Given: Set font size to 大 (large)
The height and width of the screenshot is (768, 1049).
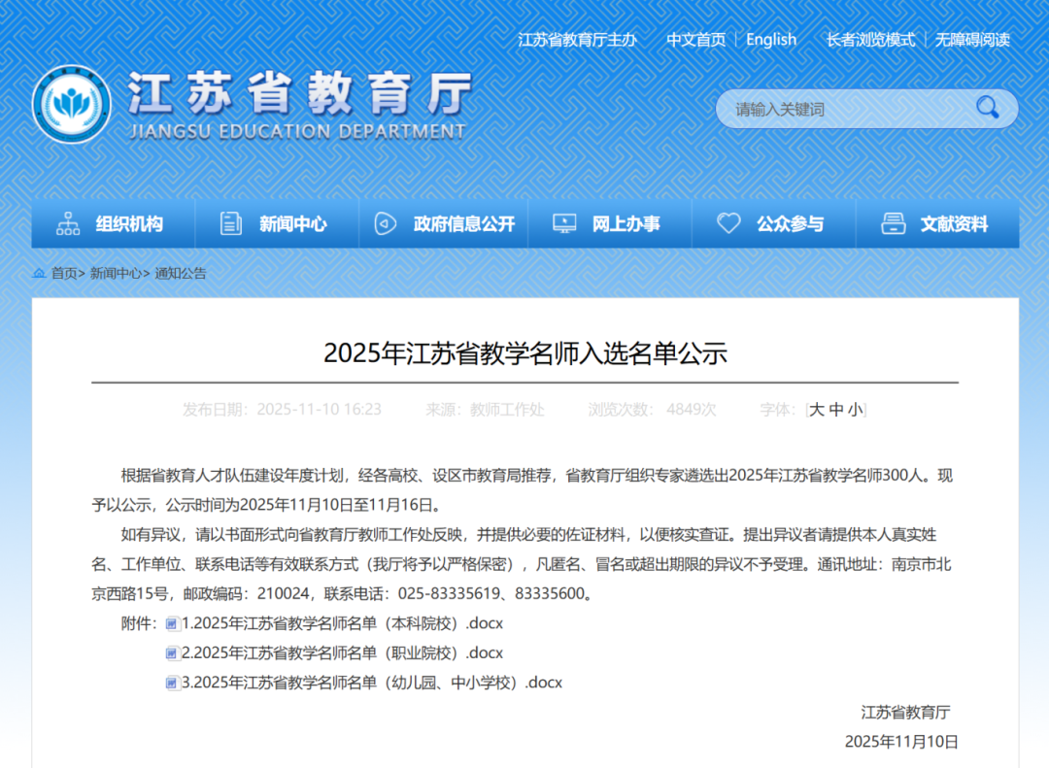Looking at the screenshot, I should point(817,410).
